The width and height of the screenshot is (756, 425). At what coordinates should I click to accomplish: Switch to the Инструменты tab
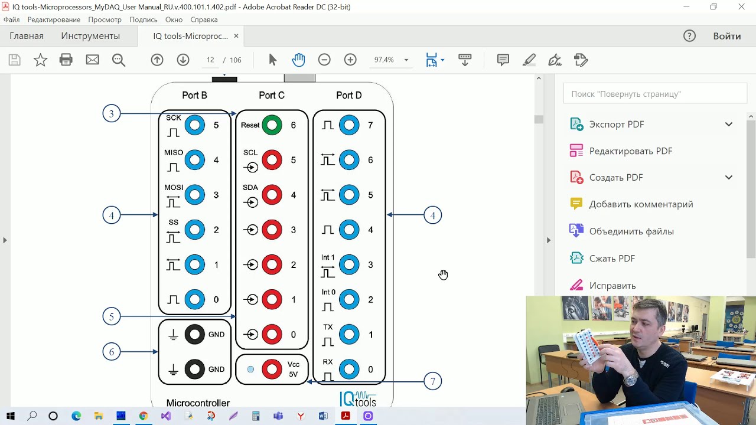click(90, 36)
